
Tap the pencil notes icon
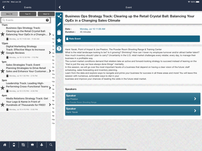59,24
